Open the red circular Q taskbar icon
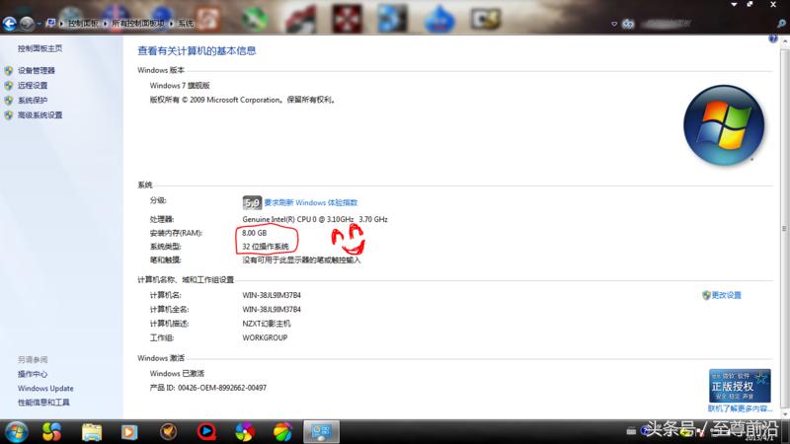790x444 pixels. (206, 432)
